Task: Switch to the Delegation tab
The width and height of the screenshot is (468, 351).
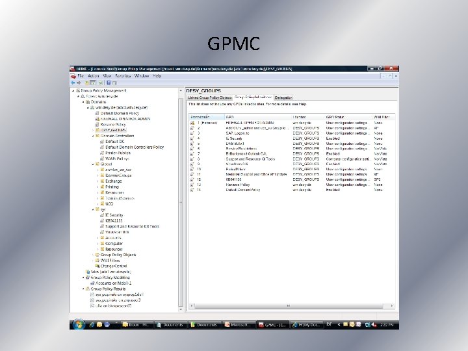Action: 283,97
